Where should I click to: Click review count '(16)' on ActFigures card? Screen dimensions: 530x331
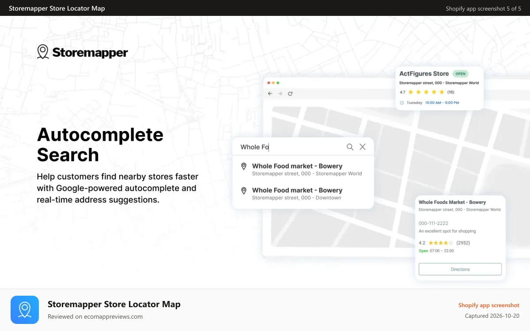[451, 92]
